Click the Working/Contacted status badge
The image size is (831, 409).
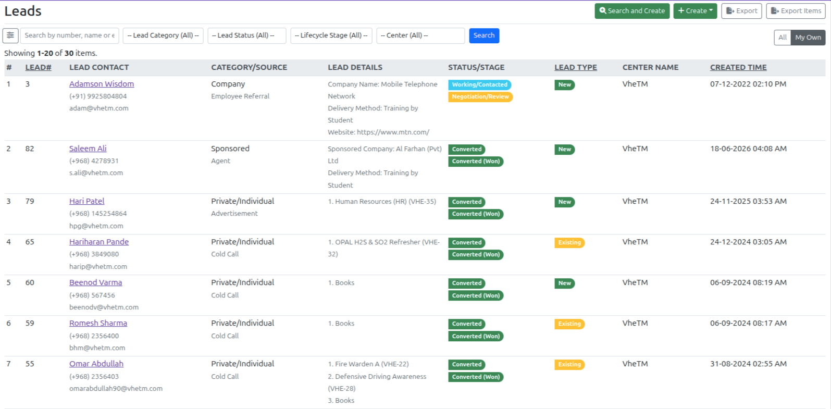480,84
